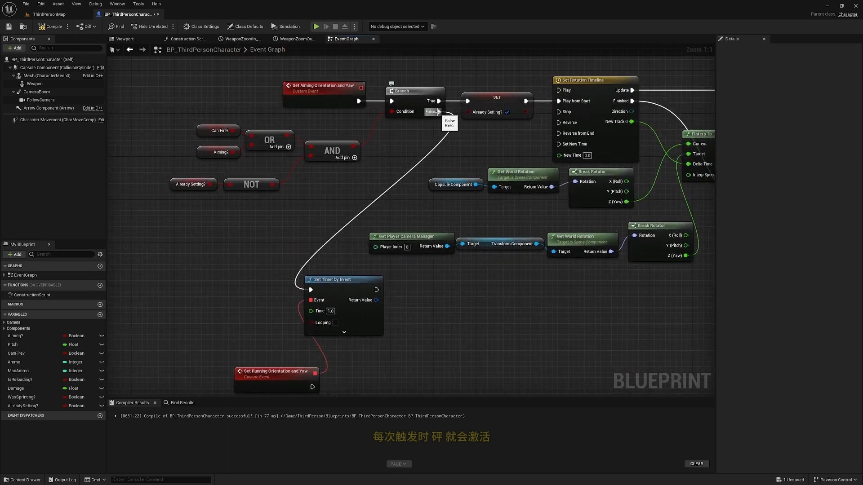Navigate back in graph history

click(x=129, y=50)
